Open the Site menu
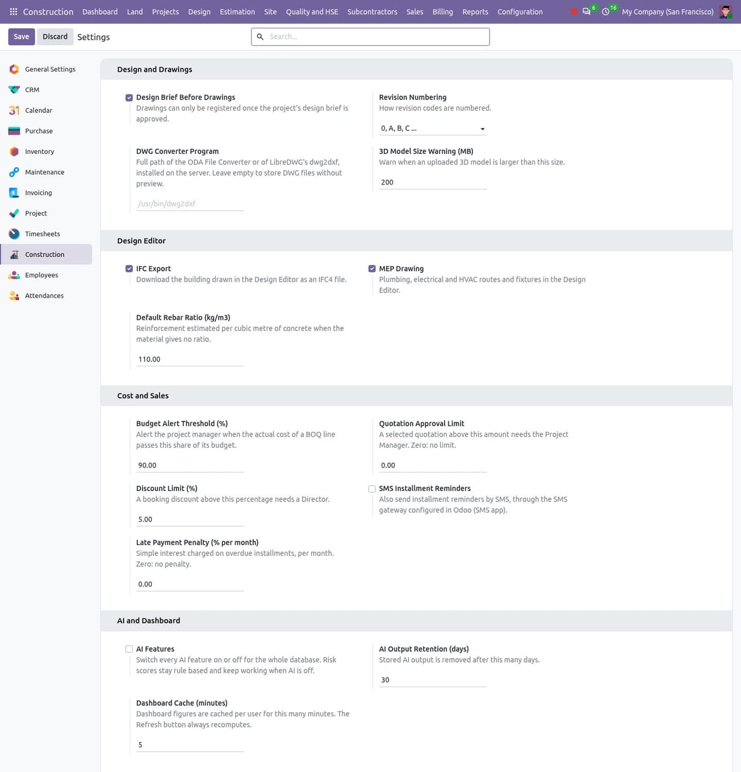 pos(270,12)
